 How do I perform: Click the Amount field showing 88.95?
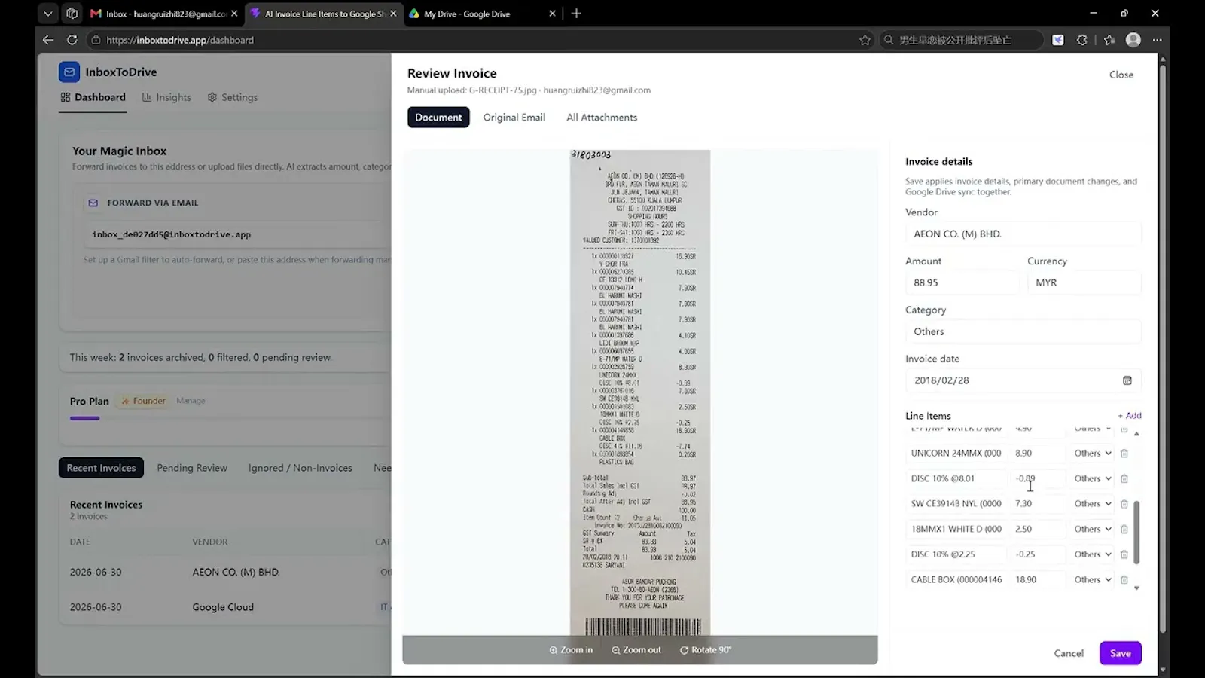(x=962, y=282)
